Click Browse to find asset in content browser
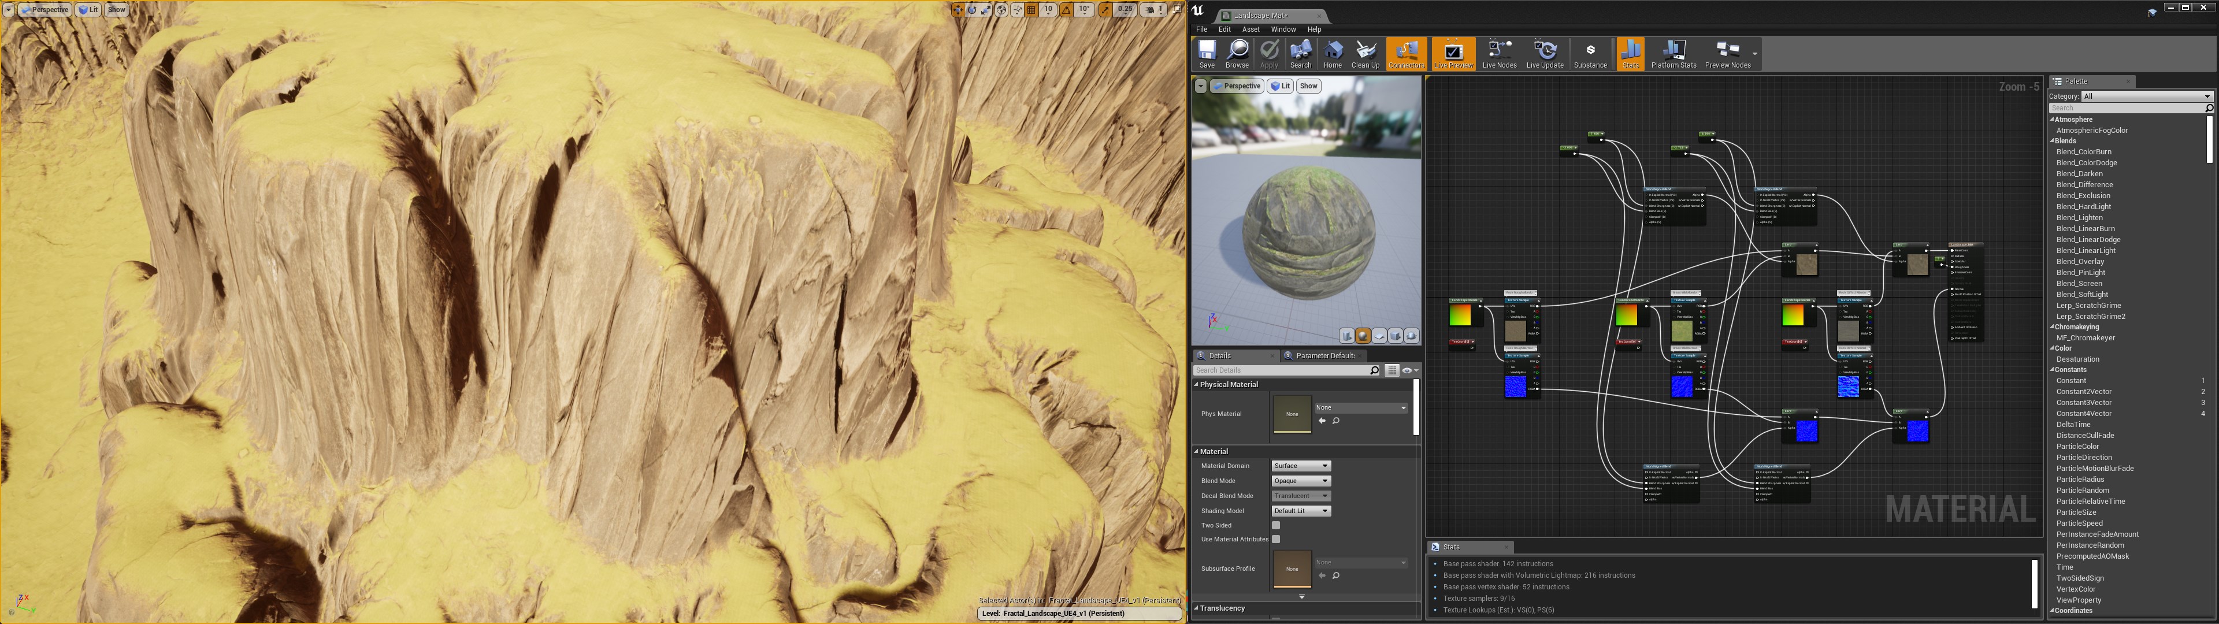 pyautogui.click(x=1237, y=53)
